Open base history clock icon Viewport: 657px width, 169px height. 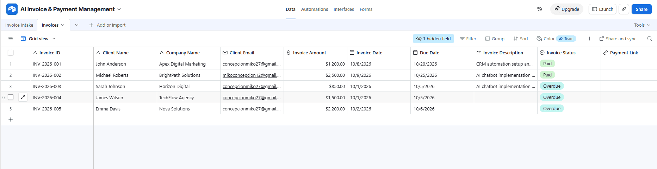click(539, 9)
